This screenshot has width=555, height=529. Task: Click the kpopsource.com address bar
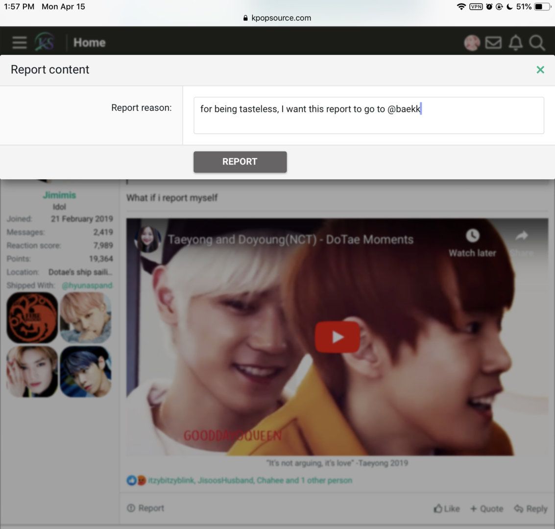tap(277, 18)
